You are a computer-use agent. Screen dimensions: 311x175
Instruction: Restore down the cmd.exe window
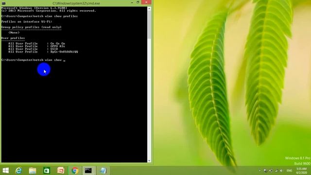coord(138,2)
